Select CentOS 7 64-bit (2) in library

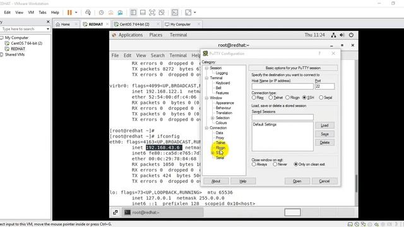[x=27, y=44]
